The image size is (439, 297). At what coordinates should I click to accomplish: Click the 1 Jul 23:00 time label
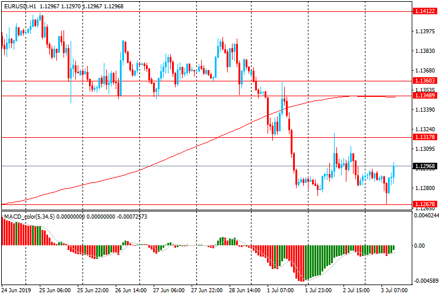pyautogui.click(x=319, y=290)
